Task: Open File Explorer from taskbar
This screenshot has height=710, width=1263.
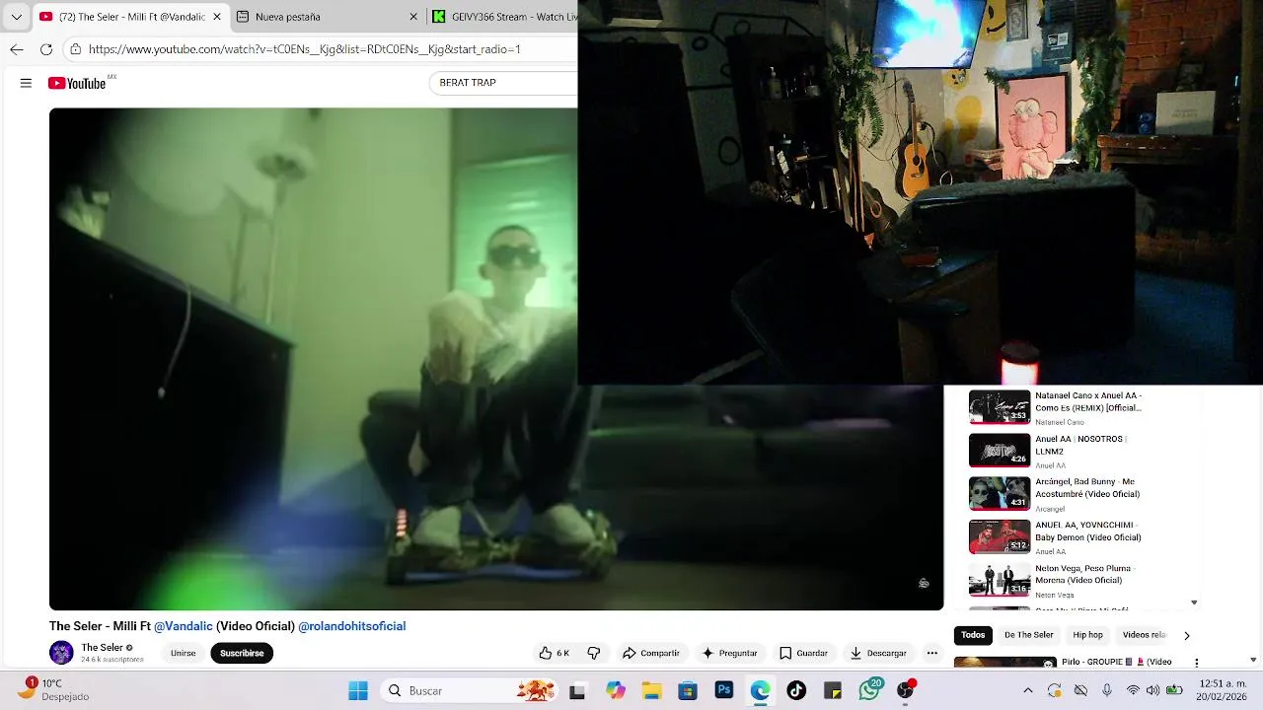Action: 652,690
